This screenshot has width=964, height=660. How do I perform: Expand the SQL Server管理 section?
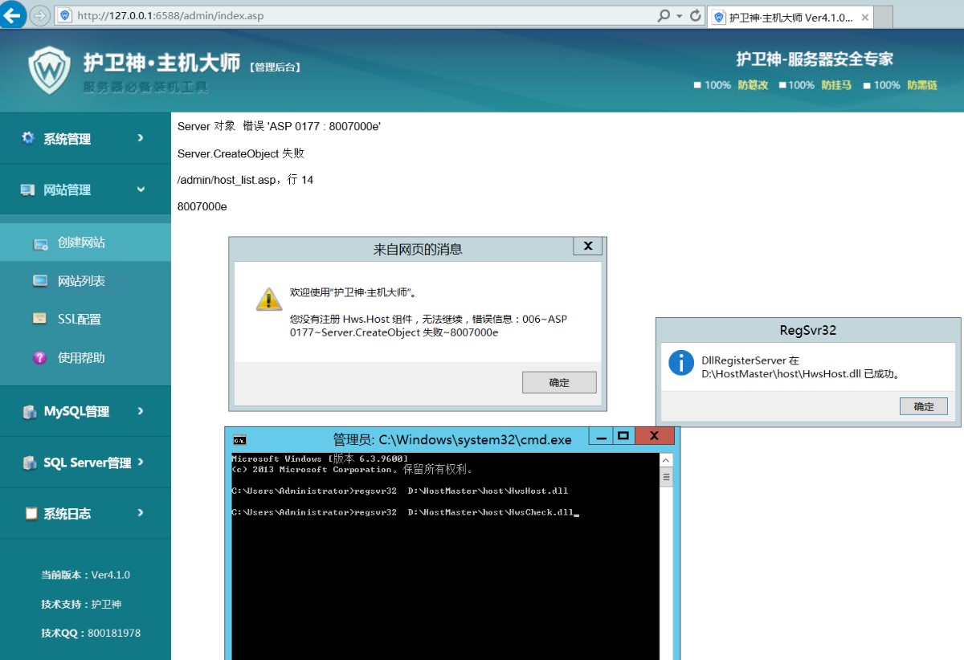tap(87, 462)
